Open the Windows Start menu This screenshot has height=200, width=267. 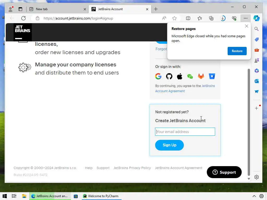coord(5,196)
